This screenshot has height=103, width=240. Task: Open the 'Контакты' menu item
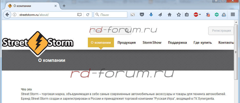226,42
